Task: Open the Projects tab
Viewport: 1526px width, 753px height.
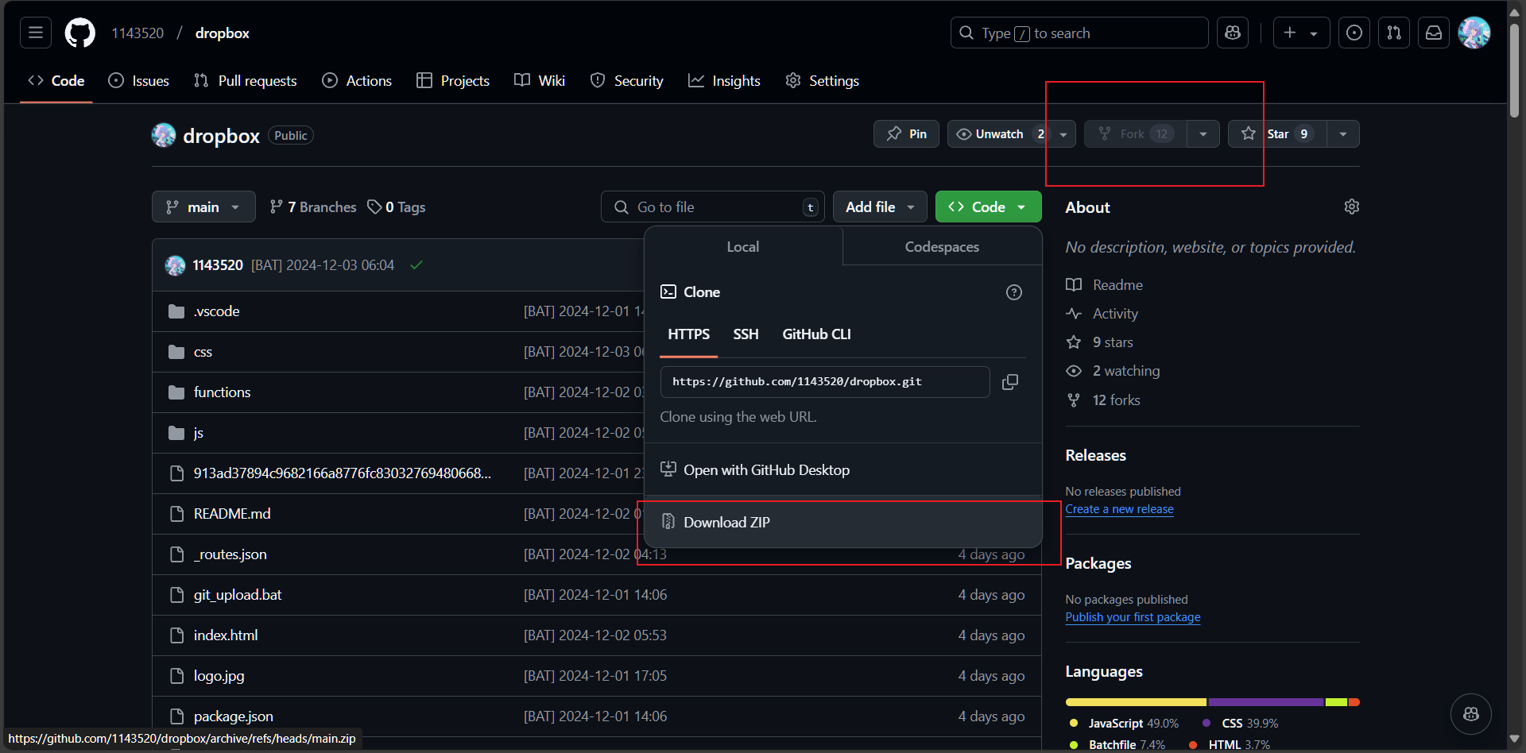Action: [453, 81]
